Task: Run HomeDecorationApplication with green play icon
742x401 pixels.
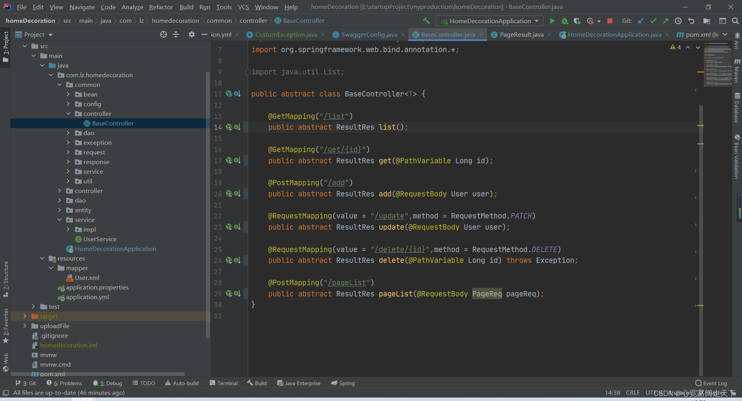Action: pos(552,21)
